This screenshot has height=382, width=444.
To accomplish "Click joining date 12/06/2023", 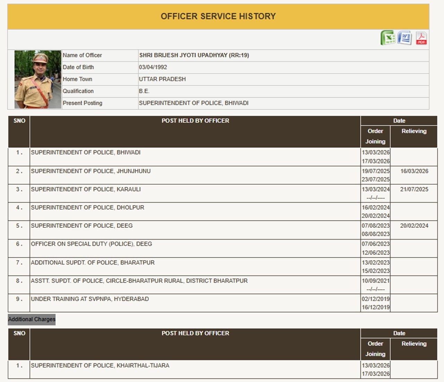I will pyautogui.click(x=376, y=253).
